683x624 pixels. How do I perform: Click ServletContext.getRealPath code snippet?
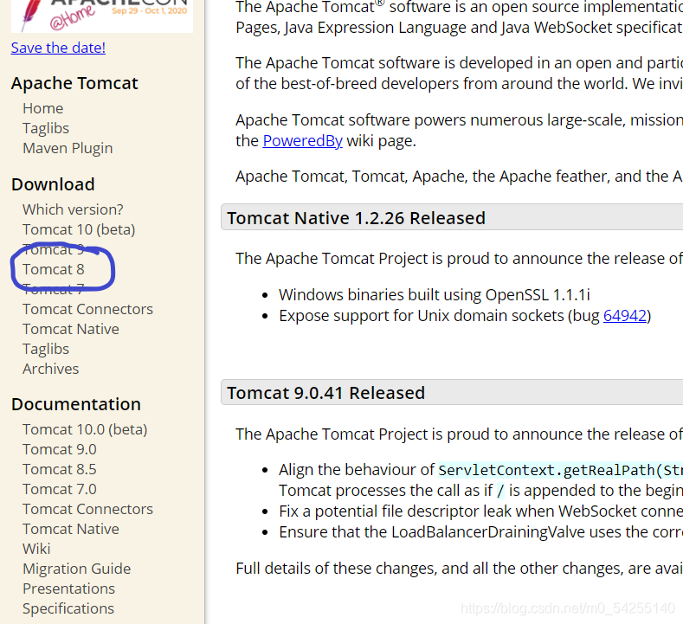point(561,470)
